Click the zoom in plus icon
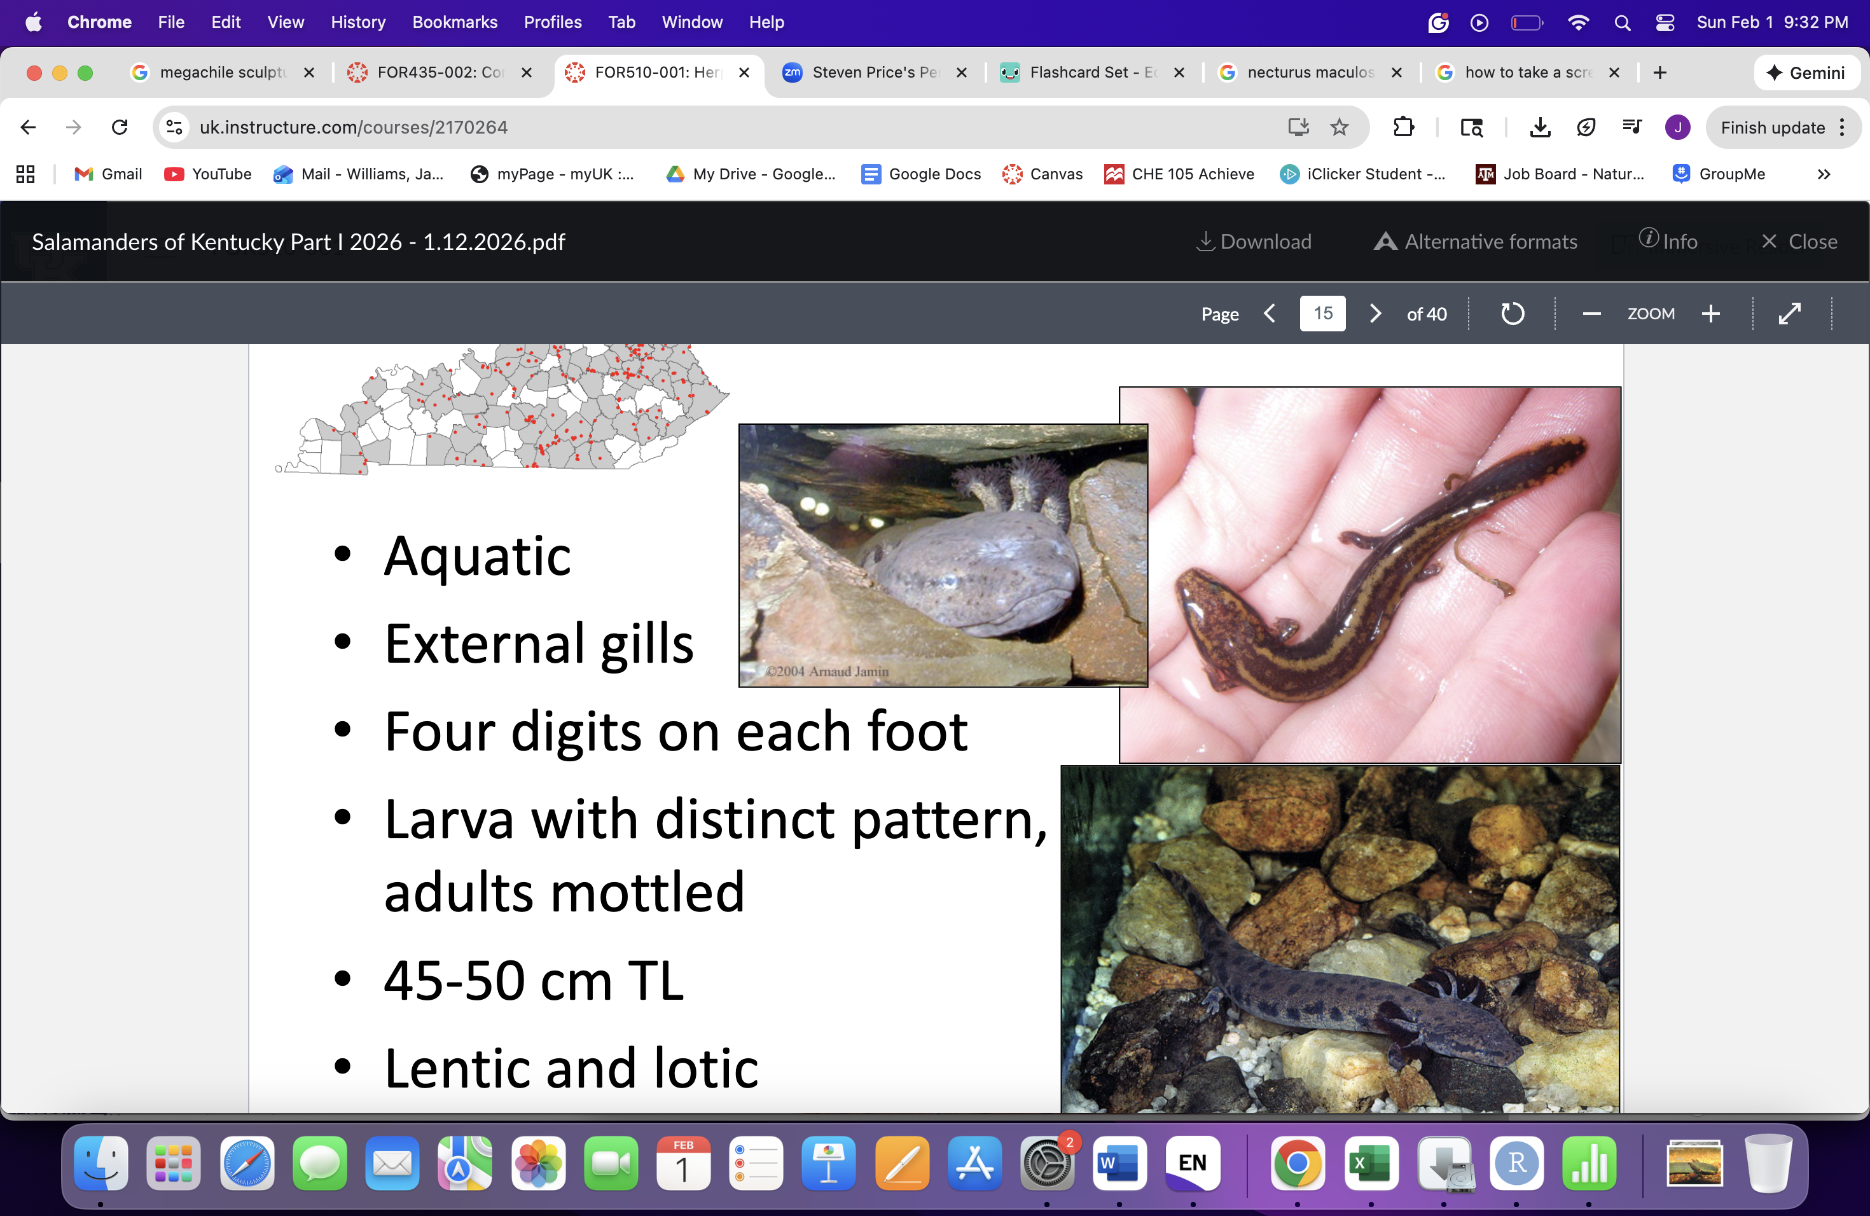Screen dimensions: 1870x1216 pos(1710,314)
